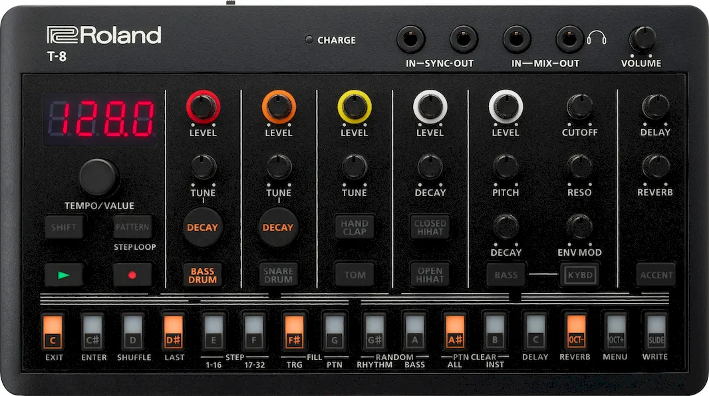Click the SYNC IN jack
709x396 pixels.
coord(411,39)
